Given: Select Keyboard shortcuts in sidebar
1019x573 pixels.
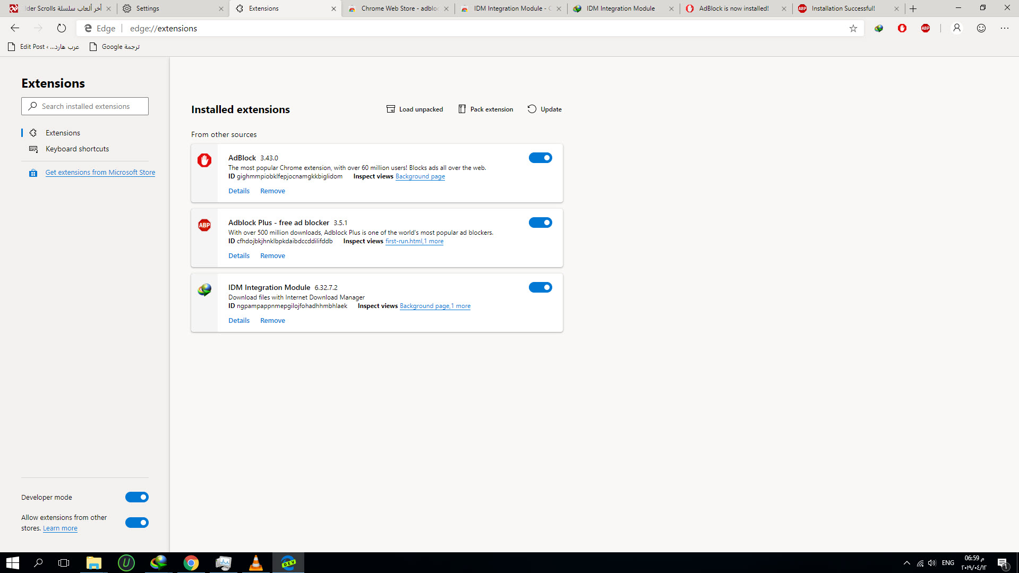Looking at the screenshot, I should [77, 149].
